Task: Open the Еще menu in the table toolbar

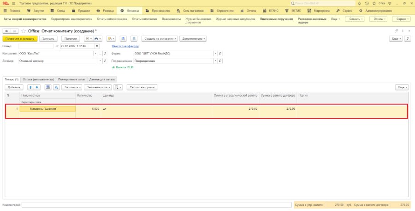Action: click(402, 87)
